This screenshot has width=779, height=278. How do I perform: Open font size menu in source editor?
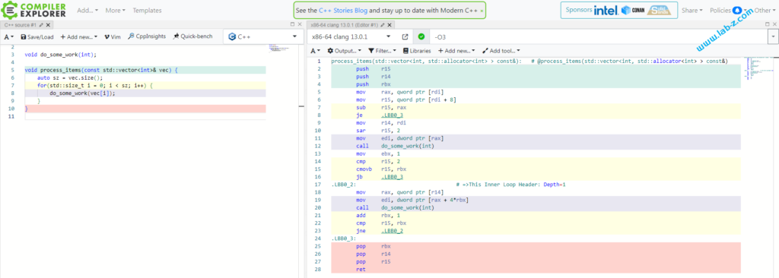[x=9, y=36]
